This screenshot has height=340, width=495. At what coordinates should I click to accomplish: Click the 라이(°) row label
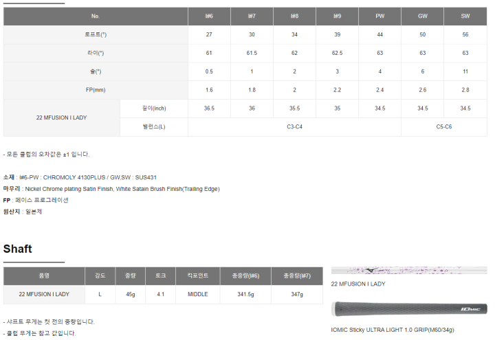96,53
